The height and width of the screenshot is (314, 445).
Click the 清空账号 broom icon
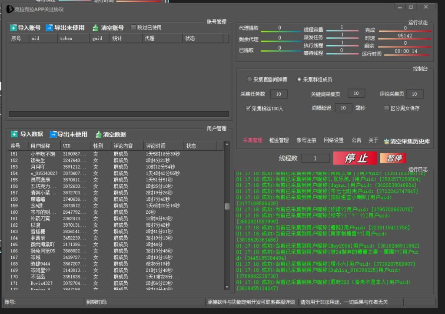tap(96, 28)
